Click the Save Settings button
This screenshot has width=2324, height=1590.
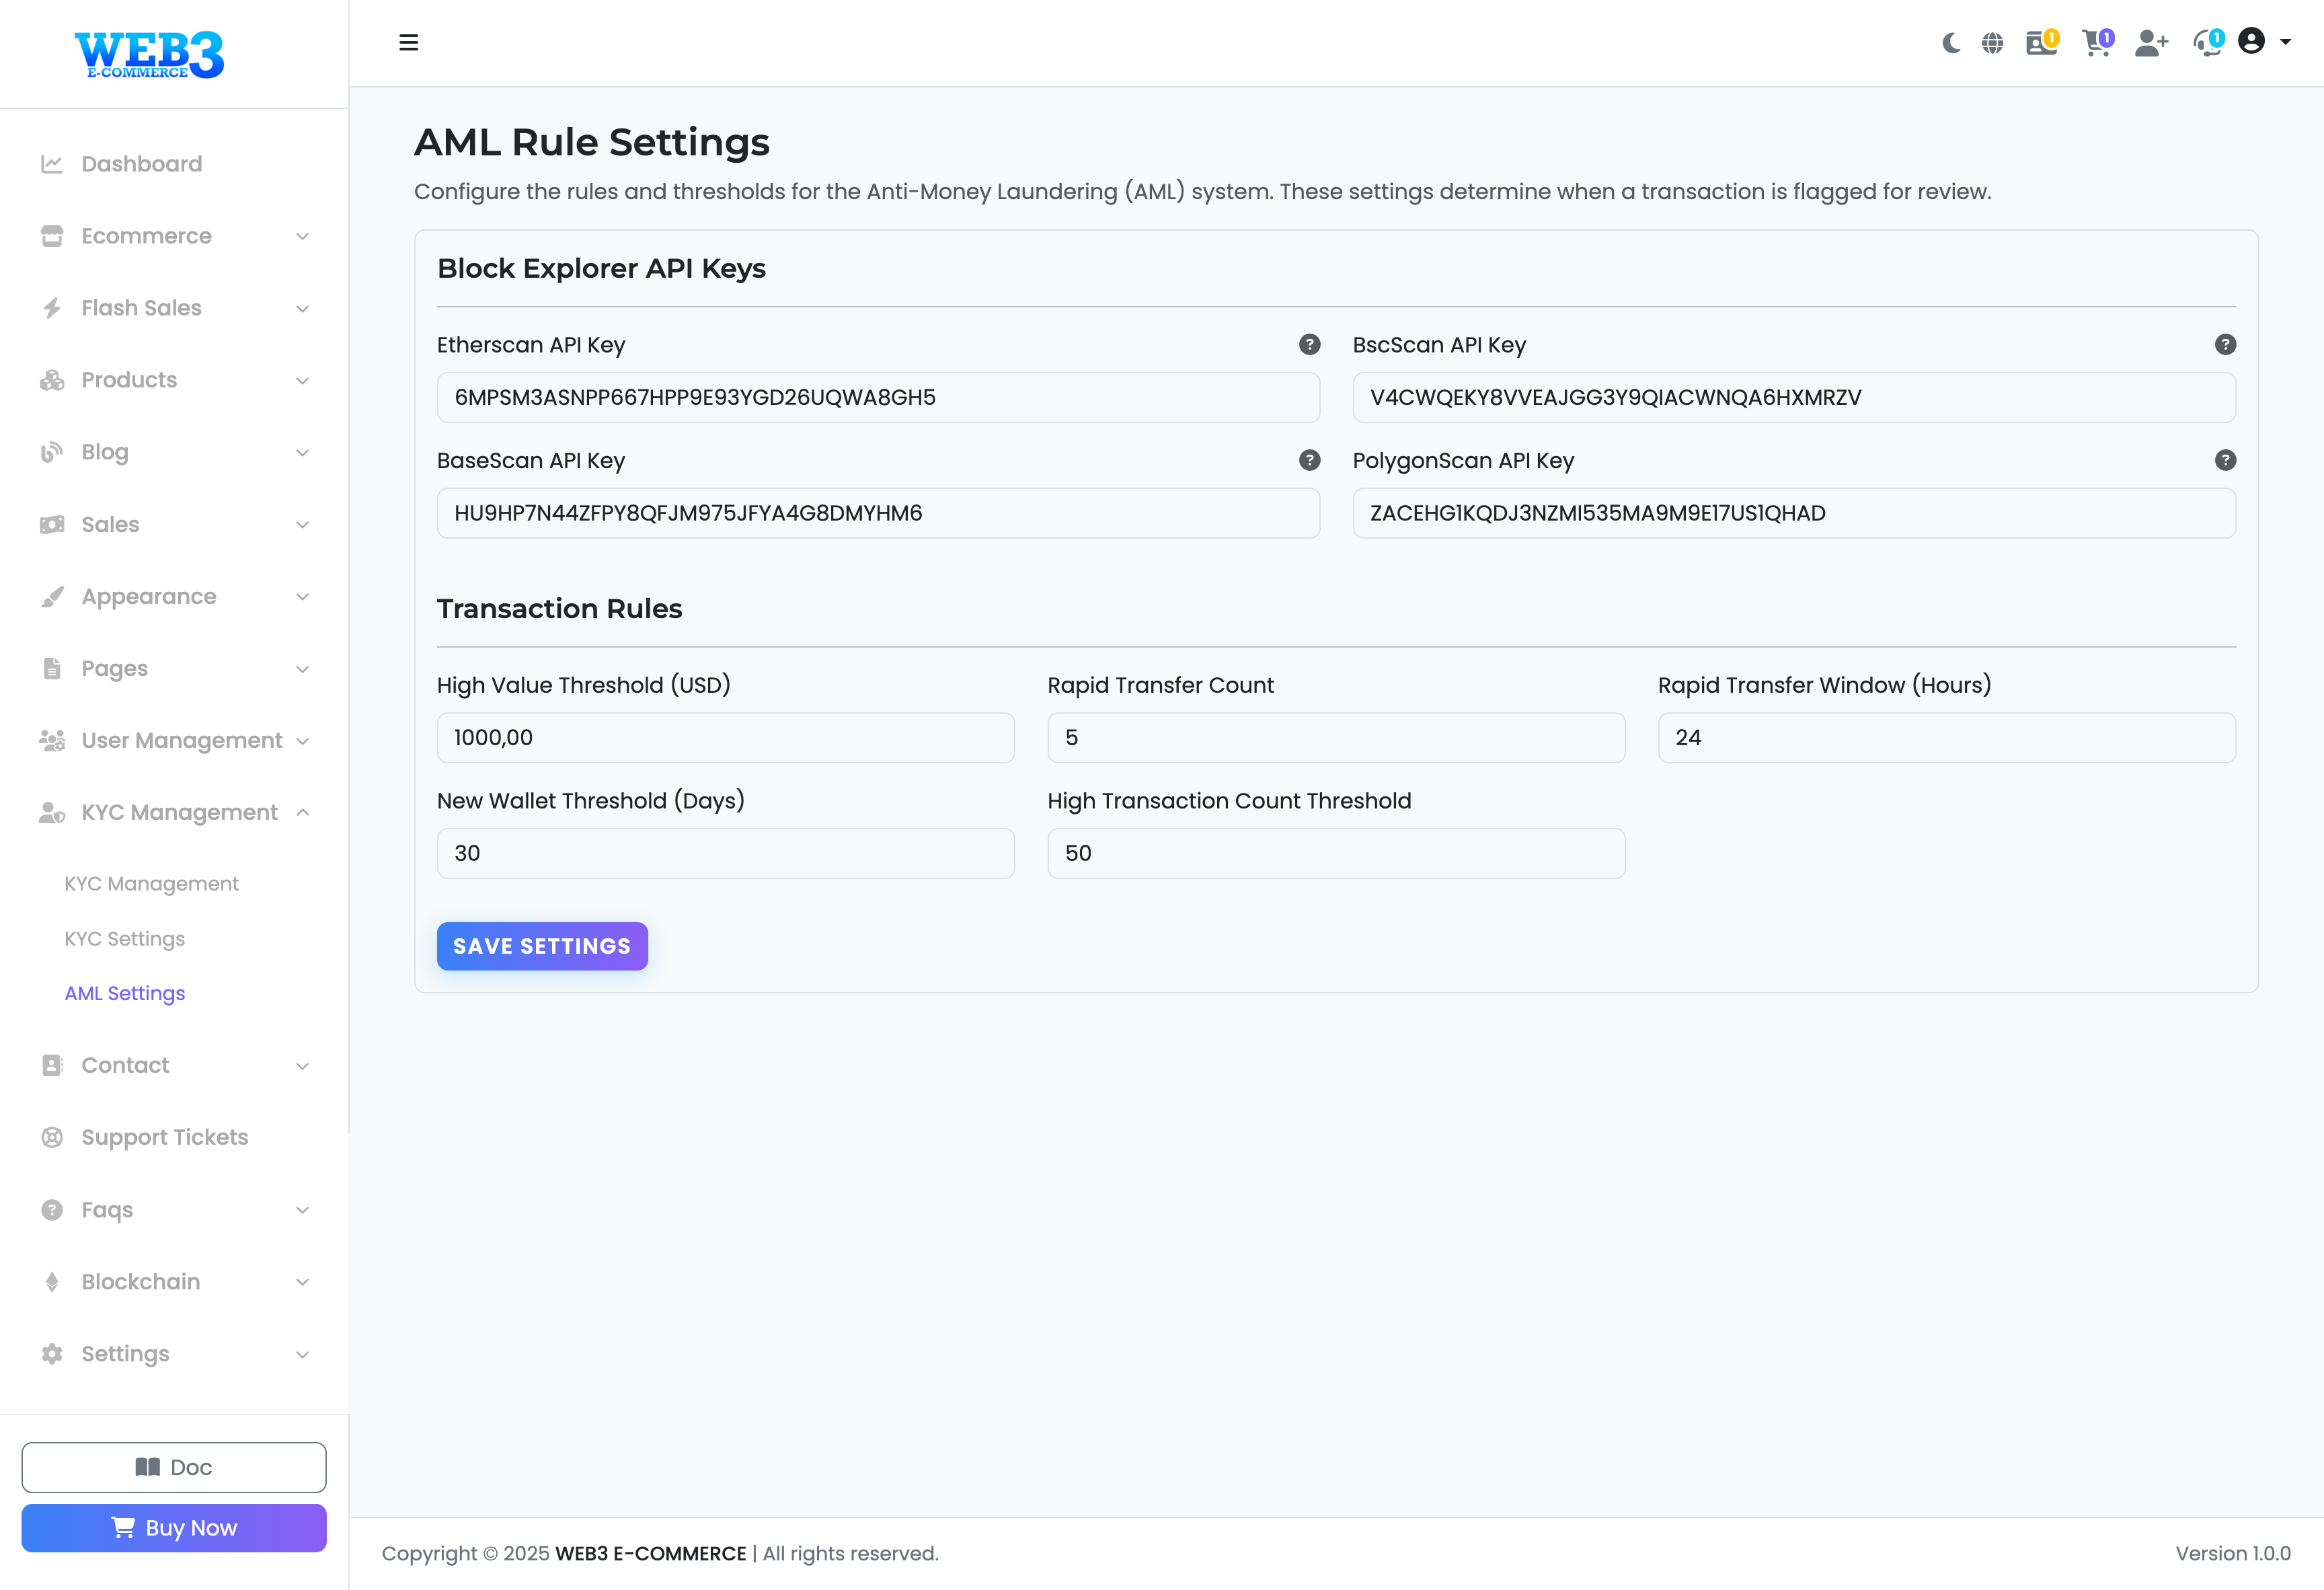pyautogui.click(x=542, y=946)
